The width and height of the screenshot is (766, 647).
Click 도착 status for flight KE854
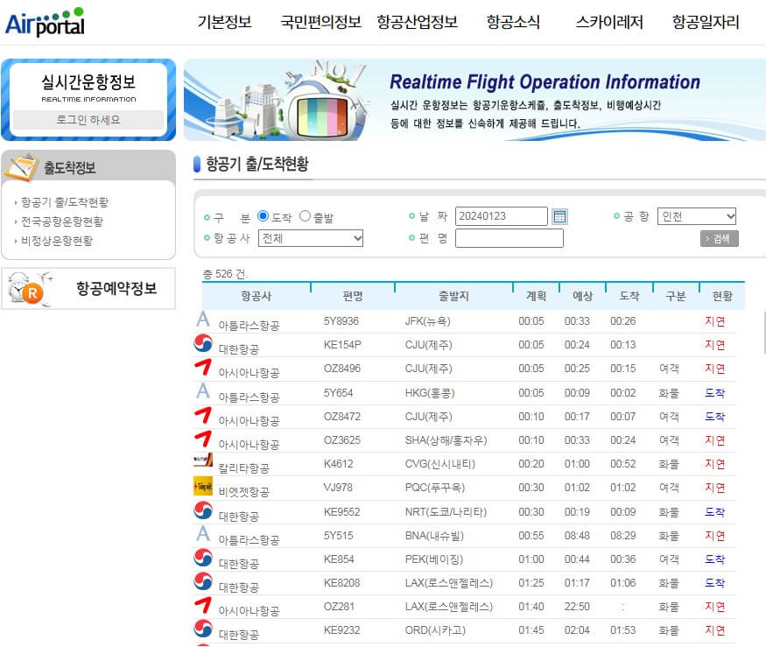tap(714, 559)
